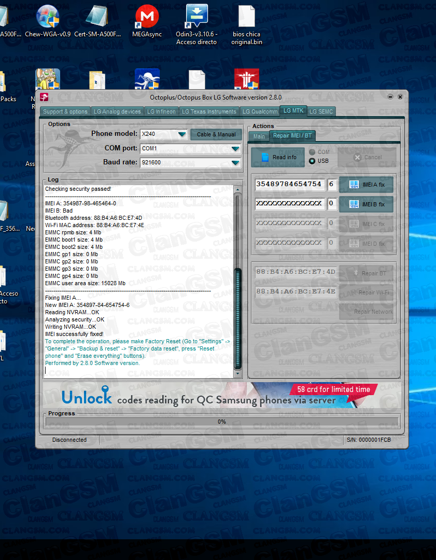
Task: Switch to LG SEMC tab
Action: tap(321, 111)
